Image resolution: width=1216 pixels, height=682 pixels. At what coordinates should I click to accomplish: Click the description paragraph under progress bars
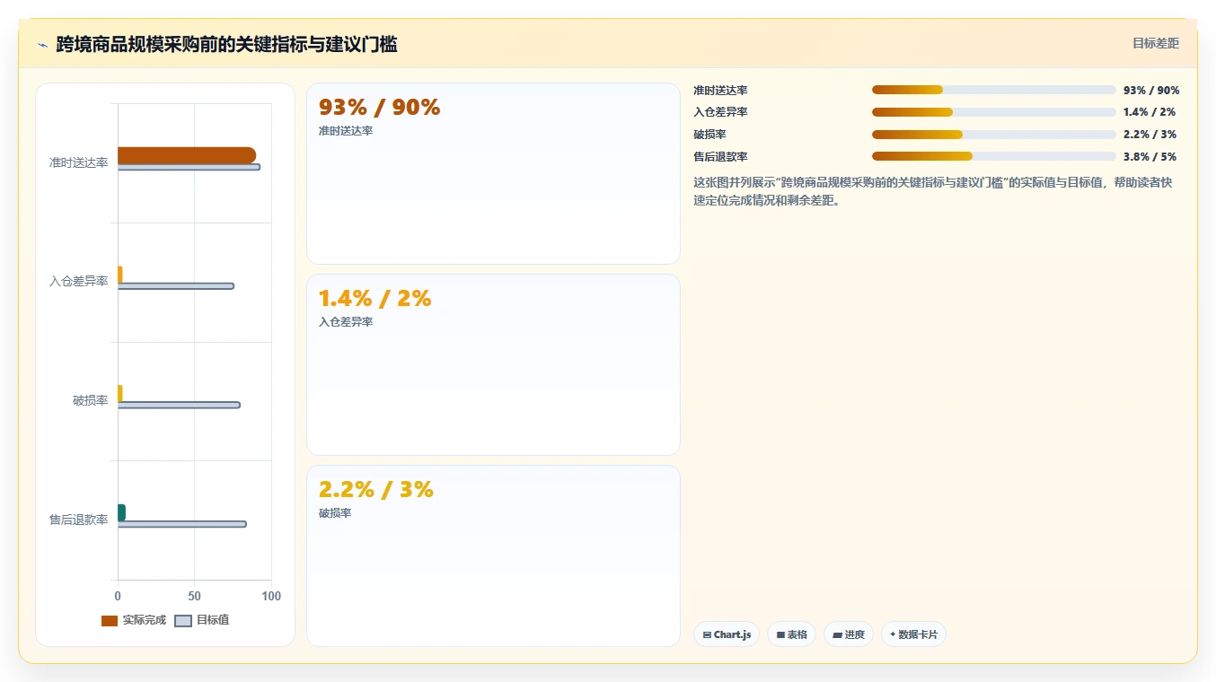[x=934, y=191]
